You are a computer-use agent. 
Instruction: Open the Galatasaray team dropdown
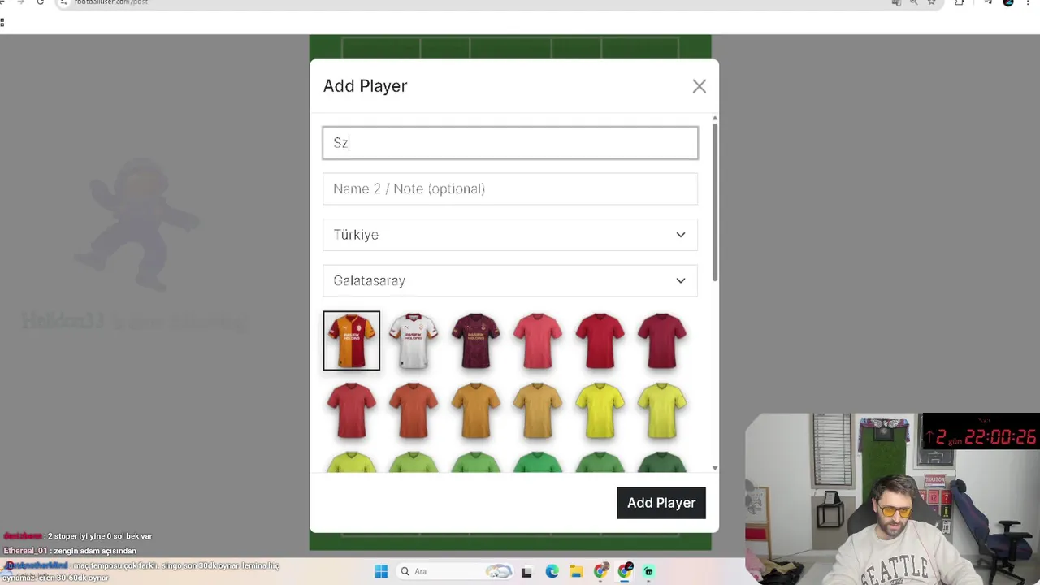pos(510,280)
